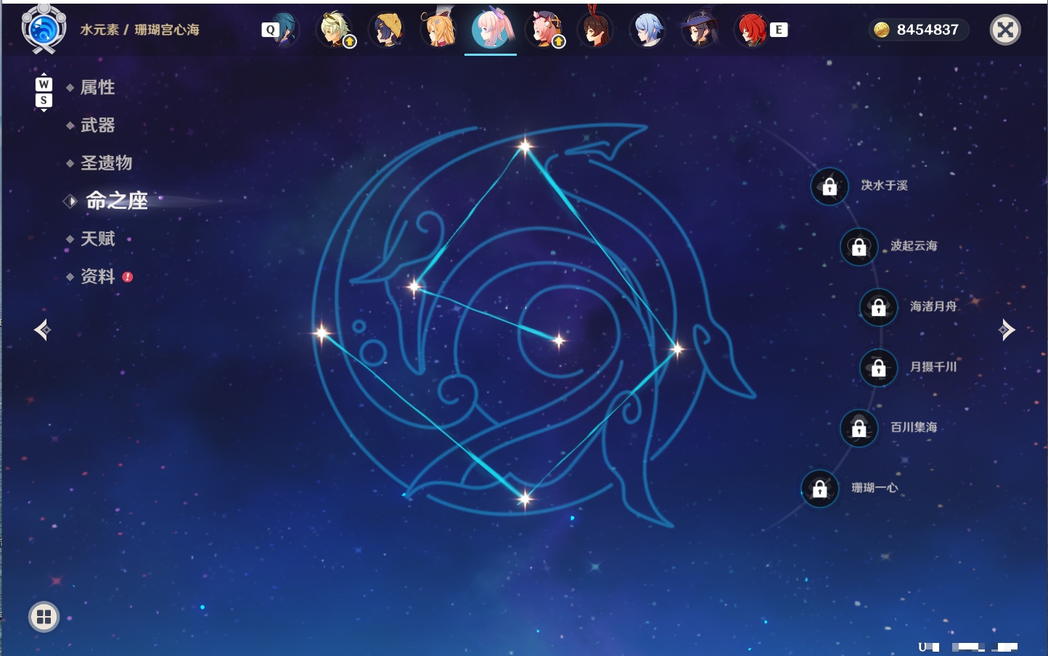Viewport: 1048px width, 656px height.
Task: Click the red alert badge next to 资料
Action: (x=128, y=277)
